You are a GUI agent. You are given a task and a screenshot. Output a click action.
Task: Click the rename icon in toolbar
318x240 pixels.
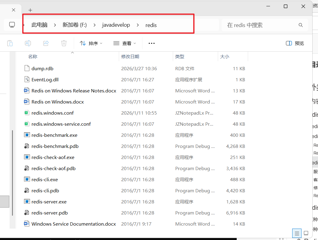coord(28,43)
